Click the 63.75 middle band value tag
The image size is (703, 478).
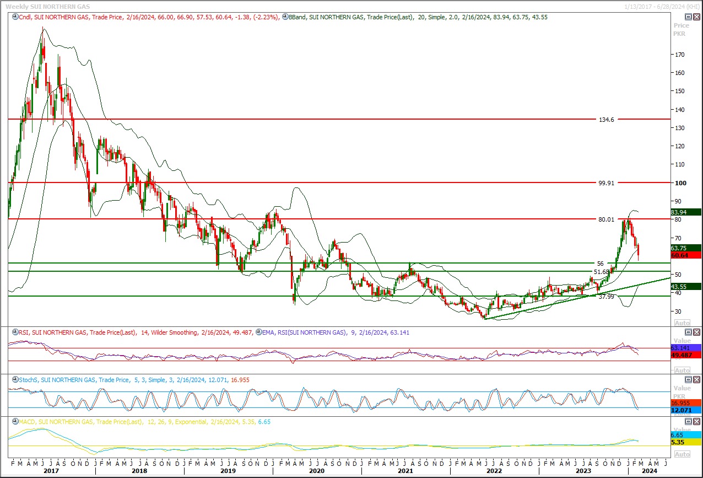685,248
